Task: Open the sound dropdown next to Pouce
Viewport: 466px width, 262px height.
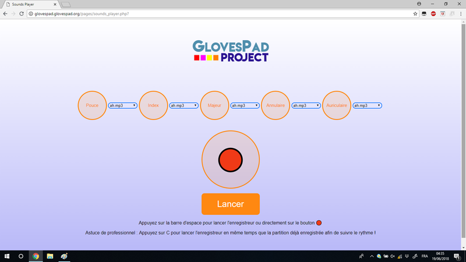Action: pyautogui.click(x=122, y=105)
